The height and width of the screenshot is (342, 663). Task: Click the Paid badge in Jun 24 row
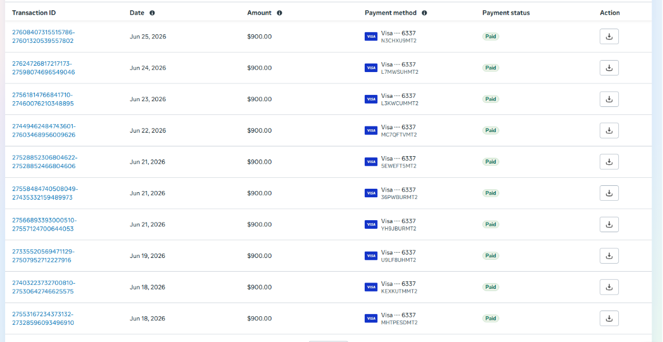(491, 68)
